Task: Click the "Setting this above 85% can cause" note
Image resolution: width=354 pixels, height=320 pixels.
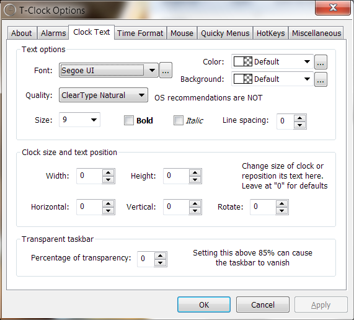Action: click(x=252, y=252)
